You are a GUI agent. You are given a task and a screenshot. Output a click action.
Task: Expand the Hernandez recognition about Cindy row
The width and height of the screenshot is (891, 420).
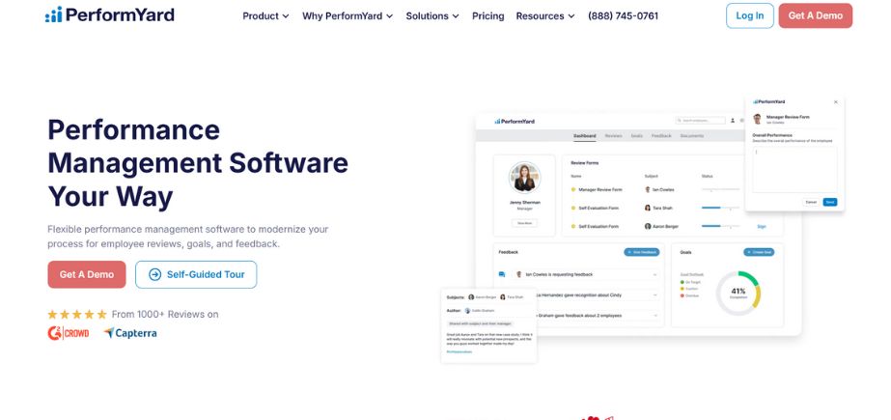tap(654, 295)
